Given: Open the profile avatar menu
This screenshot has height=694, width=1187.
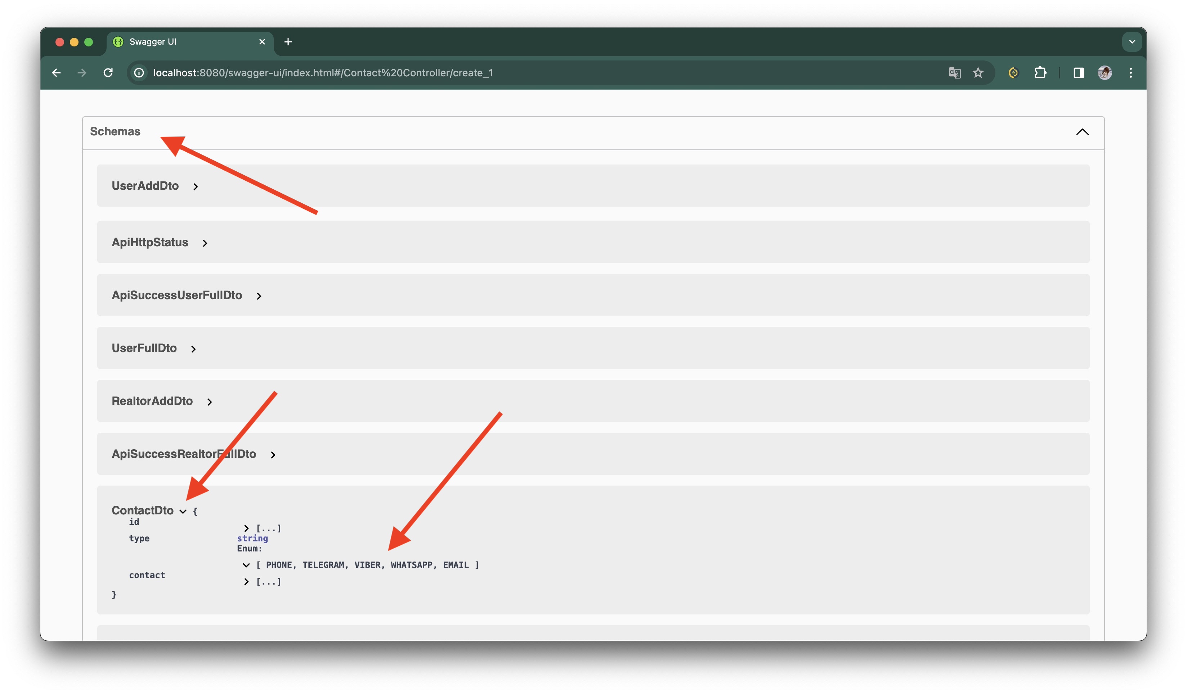Looking at the screenshot, I should tap(1105, 72).
